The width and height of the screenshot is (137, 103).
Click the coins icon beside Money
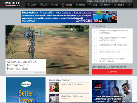77,5
